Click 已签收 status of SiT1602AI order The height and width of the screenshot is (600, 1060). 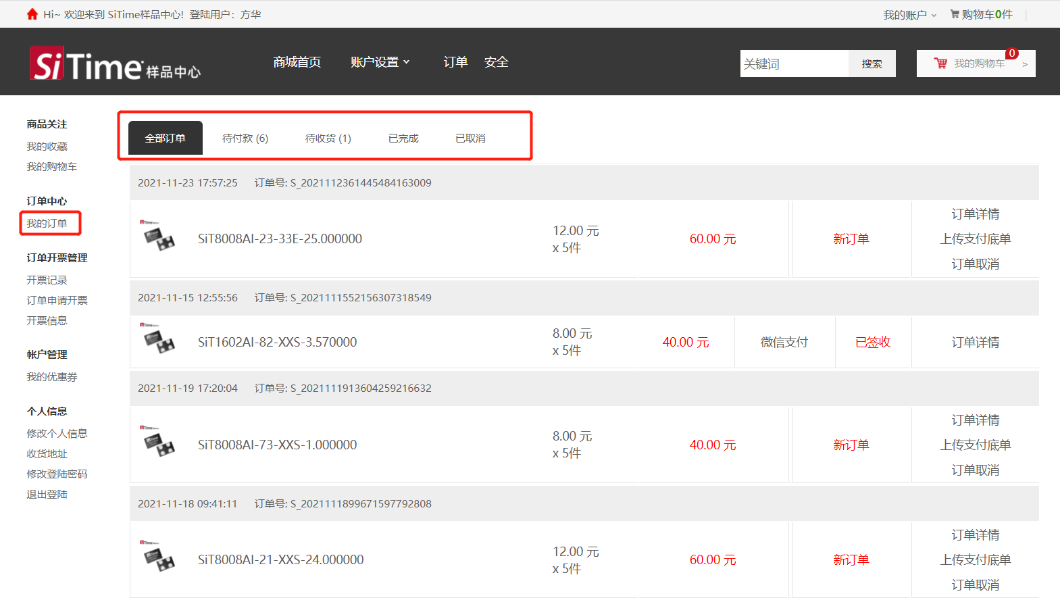tap(873, 343)
